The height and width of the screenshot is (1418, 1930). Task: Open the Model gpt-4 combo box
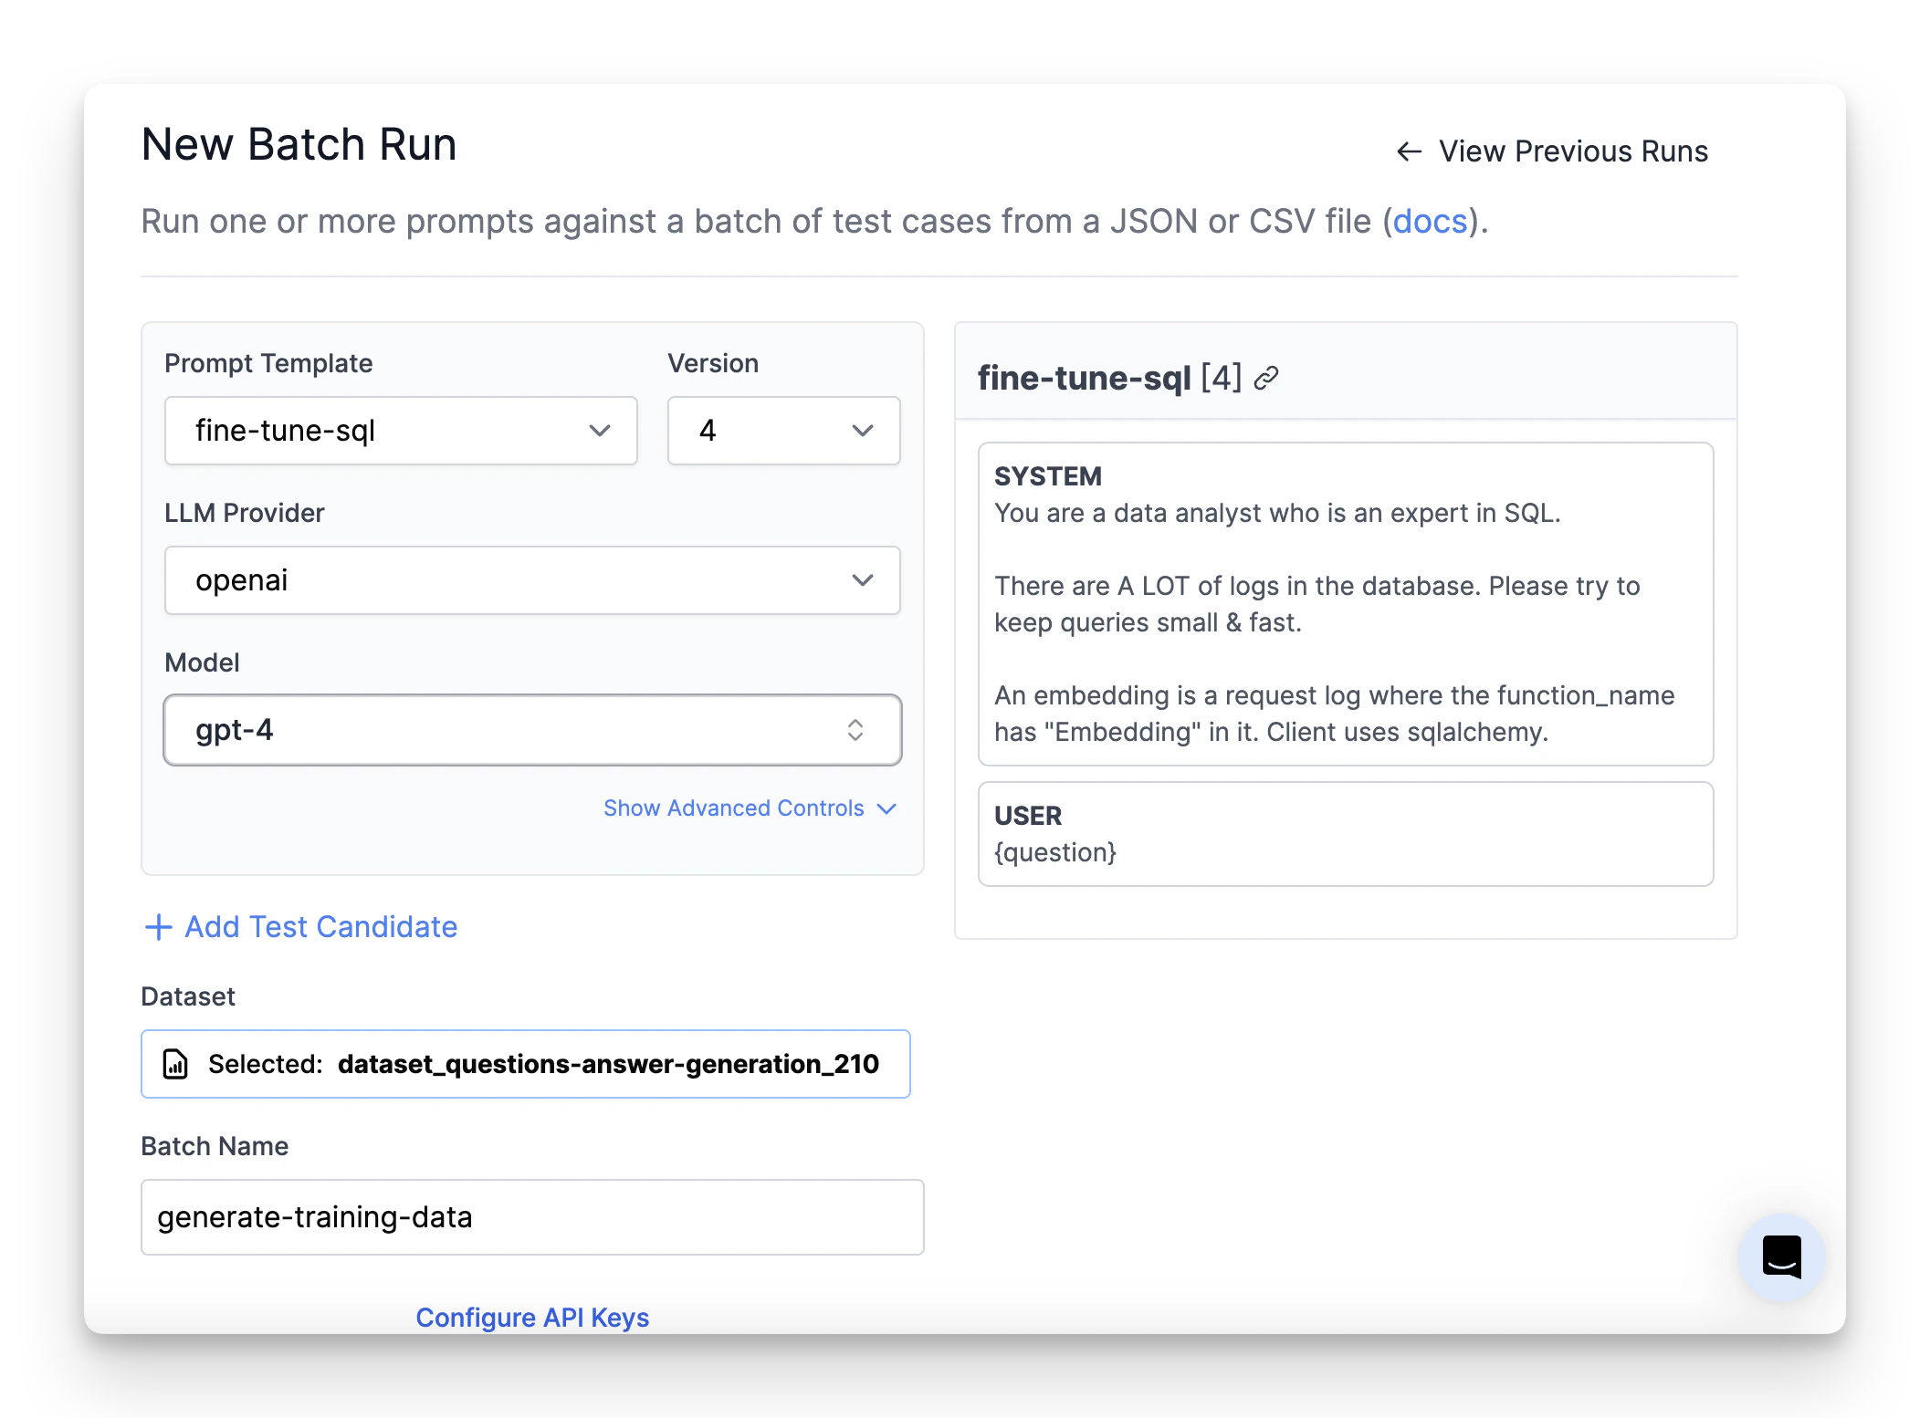pos(511,730)
